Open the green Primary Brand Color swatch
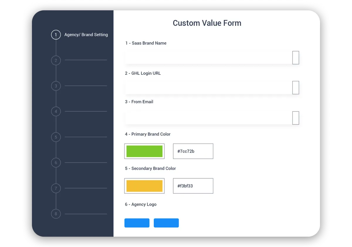 [144, 151]
